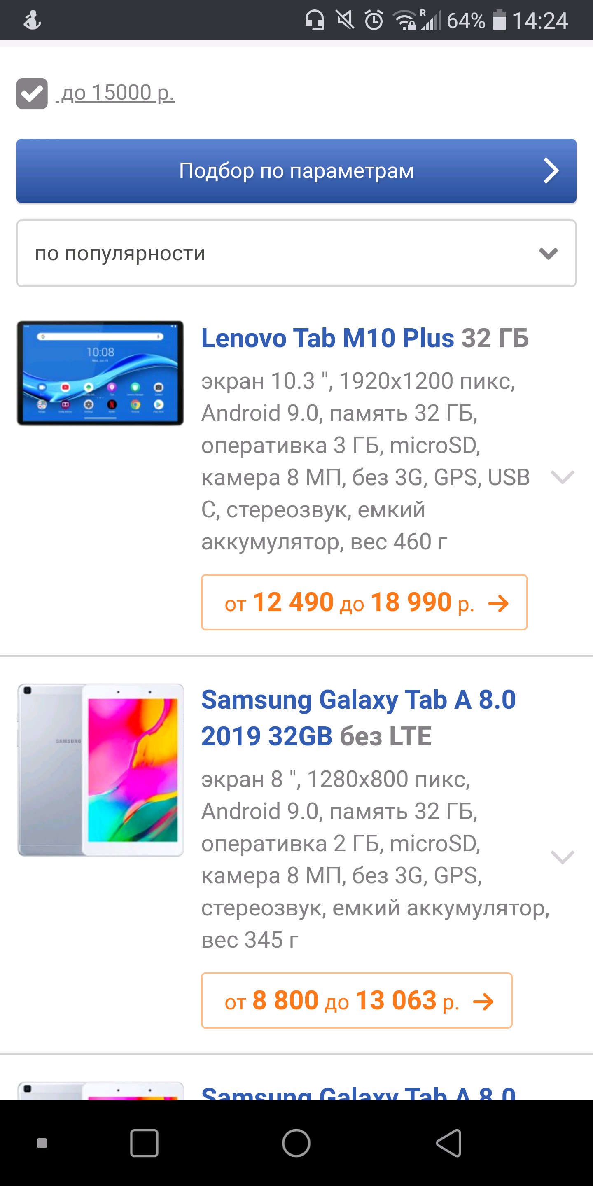Viewport: 593px width, 1186px height.
Task: Open Samsung Galaxy Tab A 8.0 product image
Action: [x=100, y=770]
